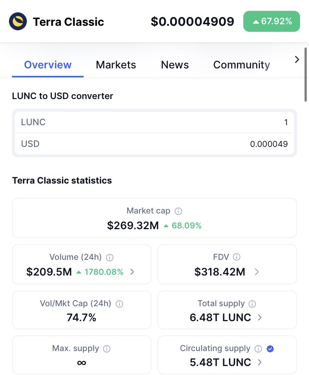Click the LUNC to USD converter heading
This screenshot has height=375, width=309.
click(63, 96)
